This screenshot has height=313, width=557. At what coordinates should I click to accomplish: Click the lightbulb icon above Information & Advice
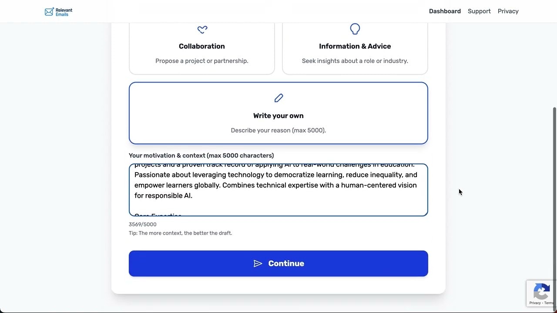355,29
